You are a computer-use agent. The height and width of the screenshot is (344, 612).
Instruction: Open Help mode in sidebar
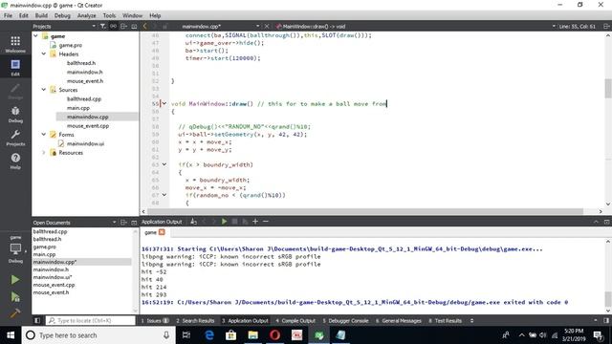[x=15, y=161]
